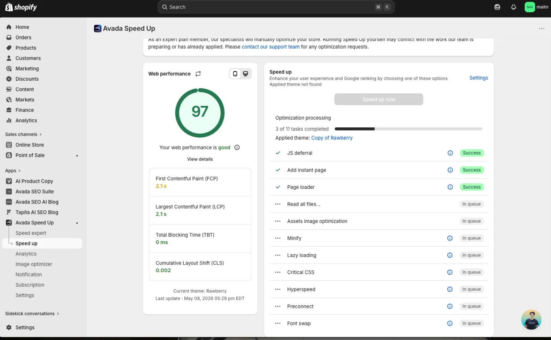Click View details under performance score
Screen dimensions: 551x340
pyautogui.click(x=200, y=159)
